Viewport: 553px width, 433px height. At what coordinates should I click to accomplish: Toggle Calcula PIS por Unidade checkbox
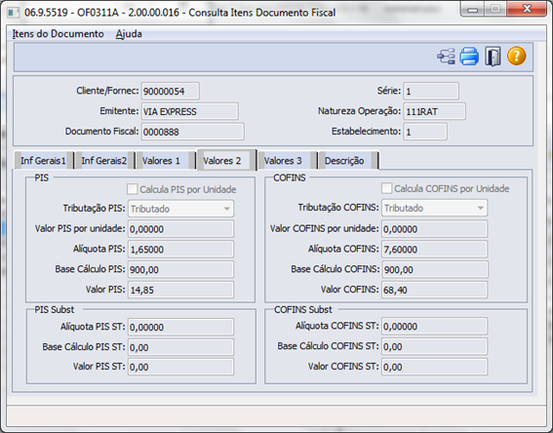[133, 189]
